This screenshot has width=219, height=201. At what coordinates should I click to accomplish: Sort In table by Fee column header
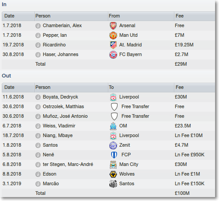(x=195, y=16)
